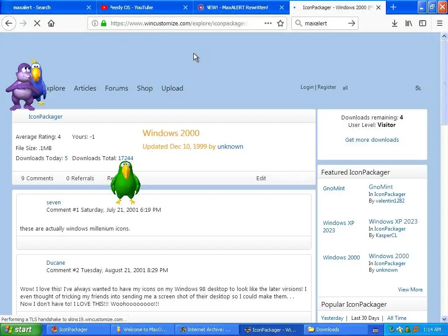Open the Forums navigation item

click(116, 88)
